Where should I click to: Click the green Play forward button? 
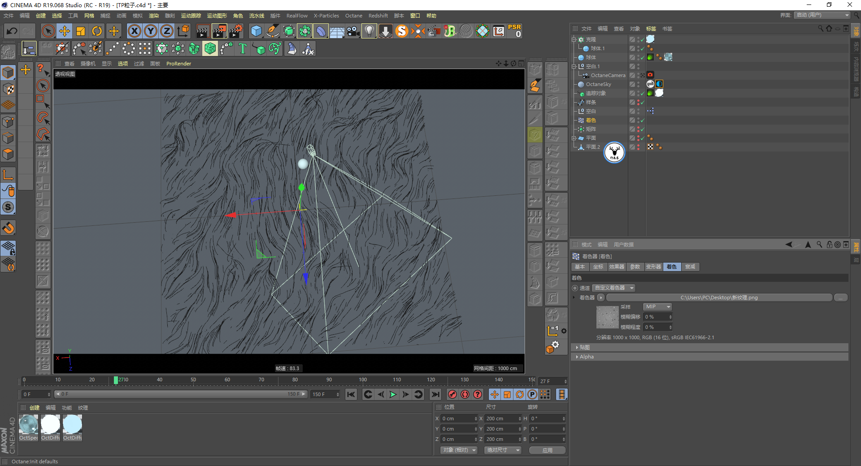pos(393,394)
